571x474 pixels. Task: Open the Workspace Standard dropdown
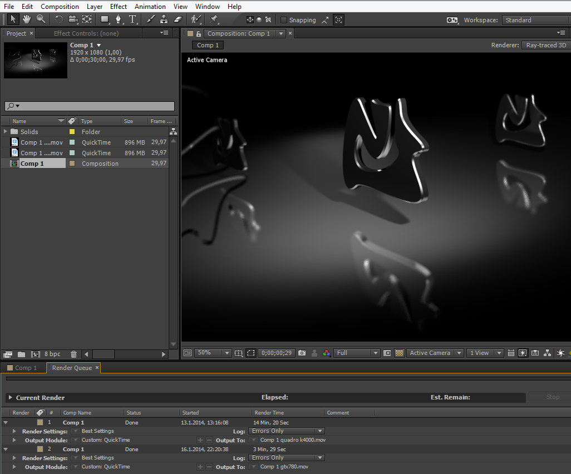click(536, 20)
